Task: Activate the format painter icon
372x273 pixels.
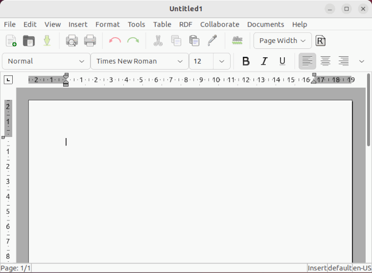Action: pos(213,40)
